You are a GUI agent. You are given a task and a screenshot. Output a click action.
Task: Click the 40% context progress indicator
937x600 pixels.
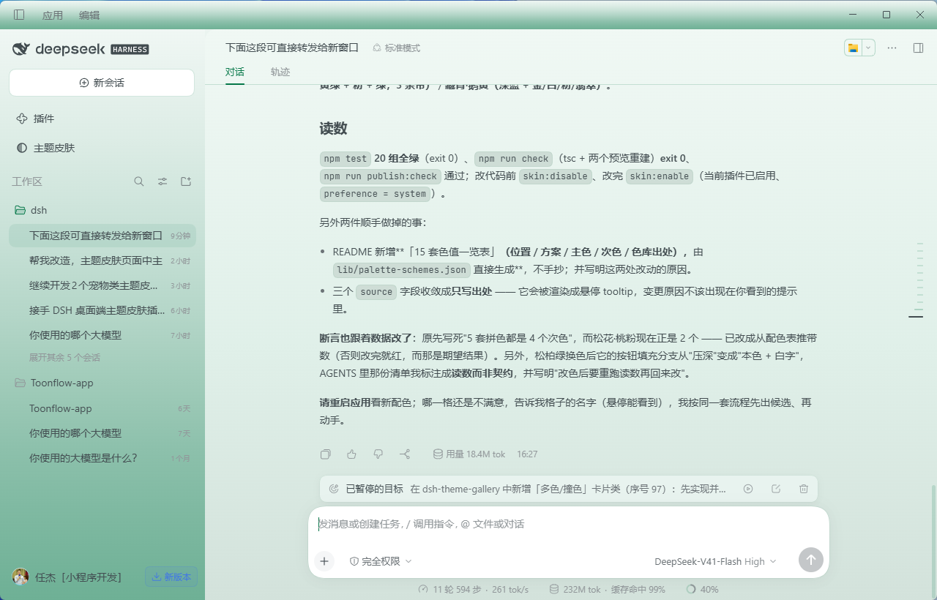pos(702,589)
